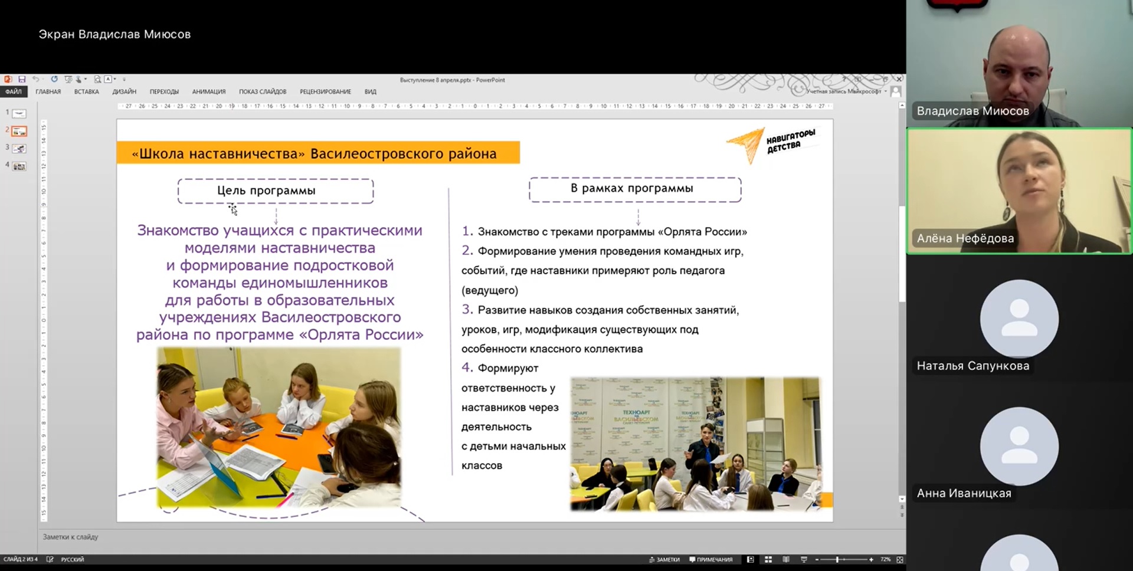Click Алёна Нефёдова video tile
Viewport: 1133px width, 571px height.
1019,191
